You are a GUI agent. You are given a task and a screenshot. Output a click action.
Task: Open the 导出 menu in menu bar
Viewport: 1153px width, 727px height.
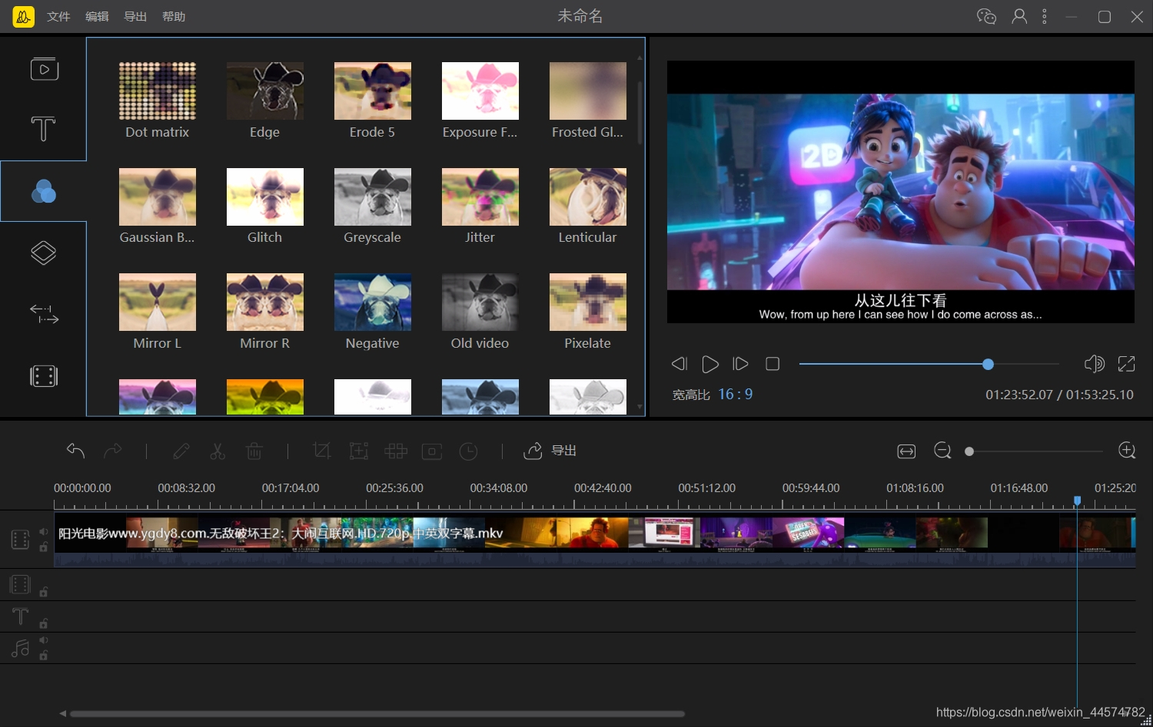tap(135, 16)
